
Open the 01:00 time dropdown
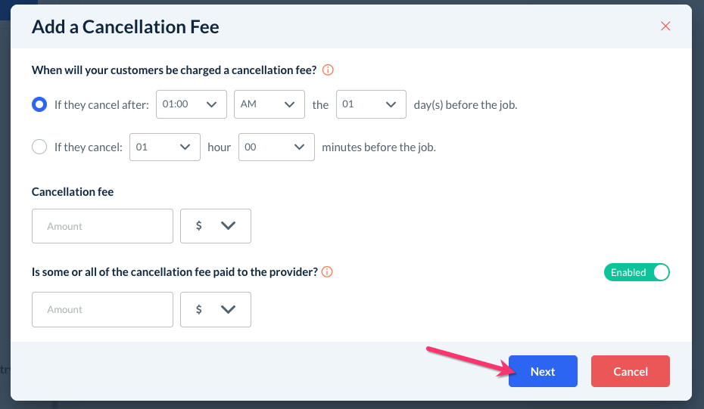point(191,104)
